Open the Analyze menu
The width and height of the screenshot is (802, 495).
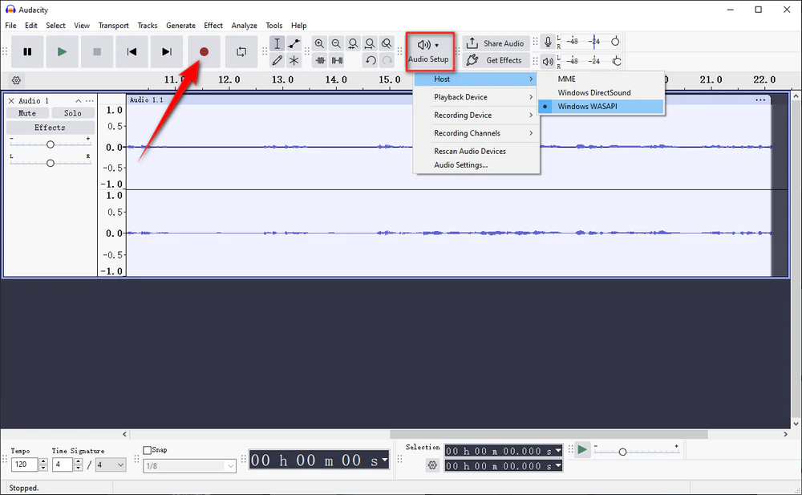[x=244, y=25]
